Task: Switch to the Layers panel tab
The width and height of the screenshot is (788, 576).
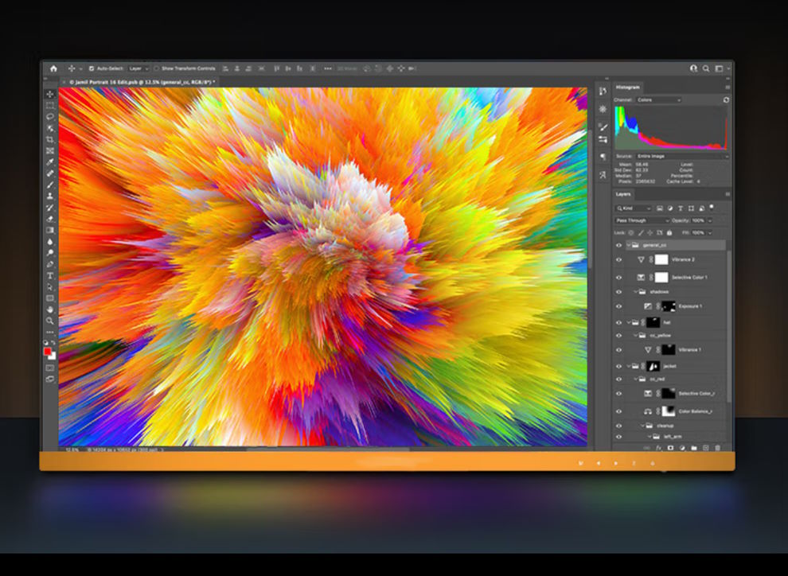Action: pos(623,194)
